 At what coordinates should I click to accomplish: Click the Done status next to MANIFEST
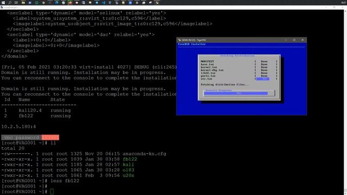coord(264,61)
